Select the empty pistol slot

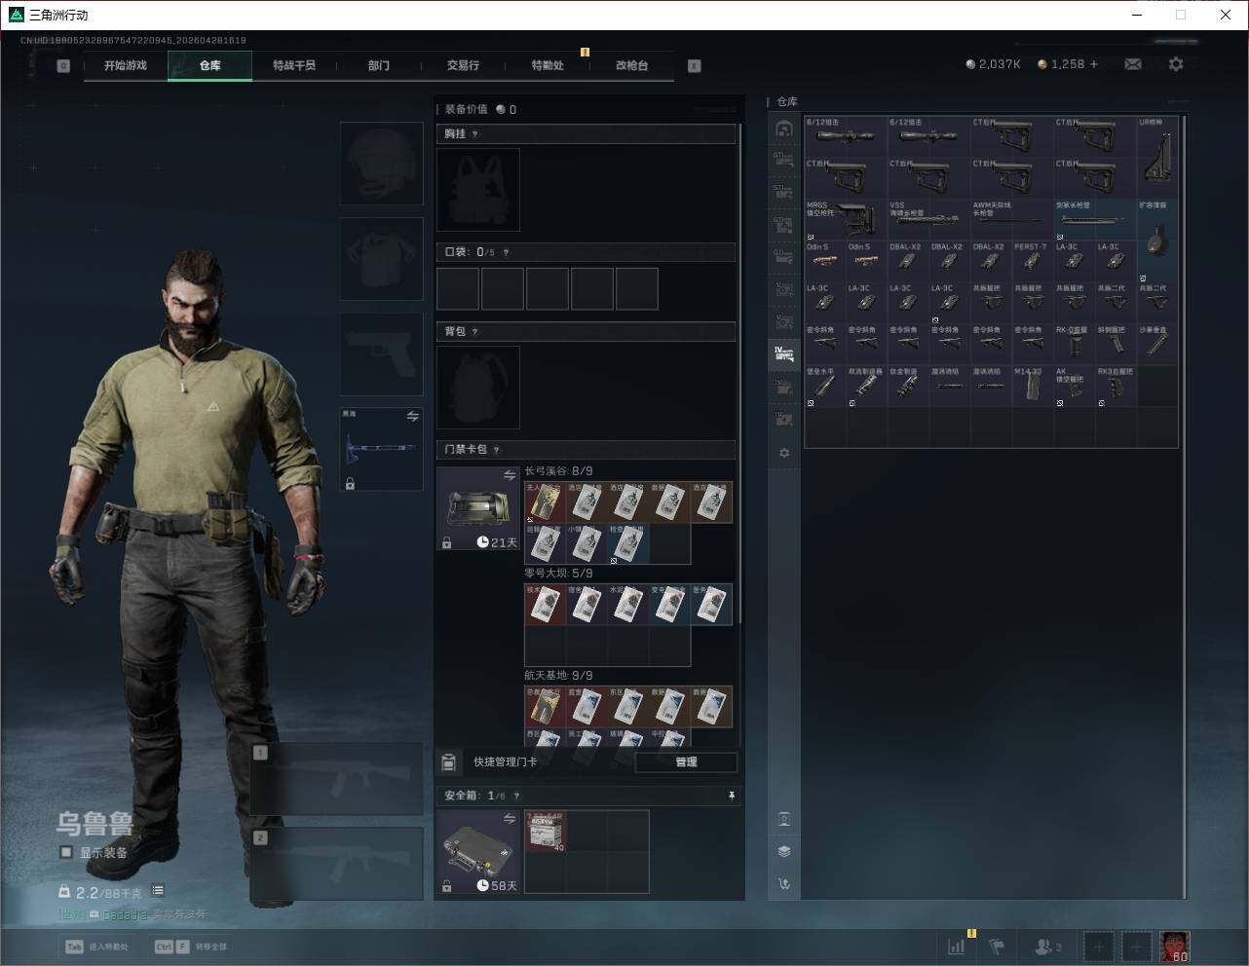pos(381,354)
